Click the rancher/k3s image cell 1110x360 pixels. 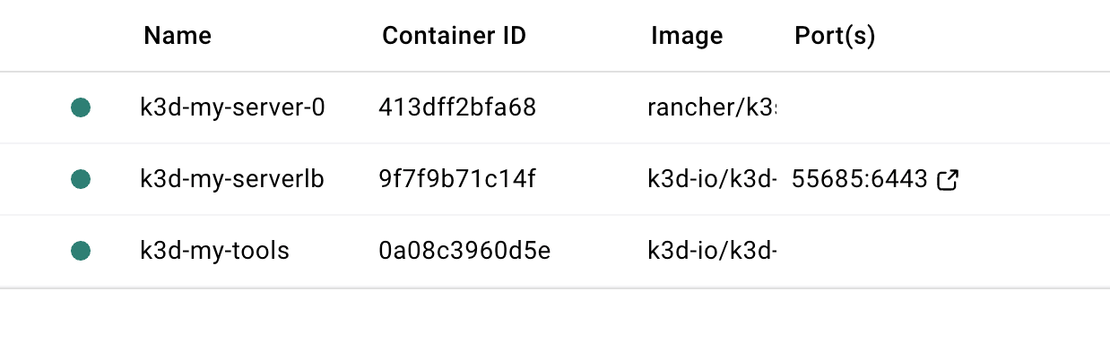click(712, 108)
